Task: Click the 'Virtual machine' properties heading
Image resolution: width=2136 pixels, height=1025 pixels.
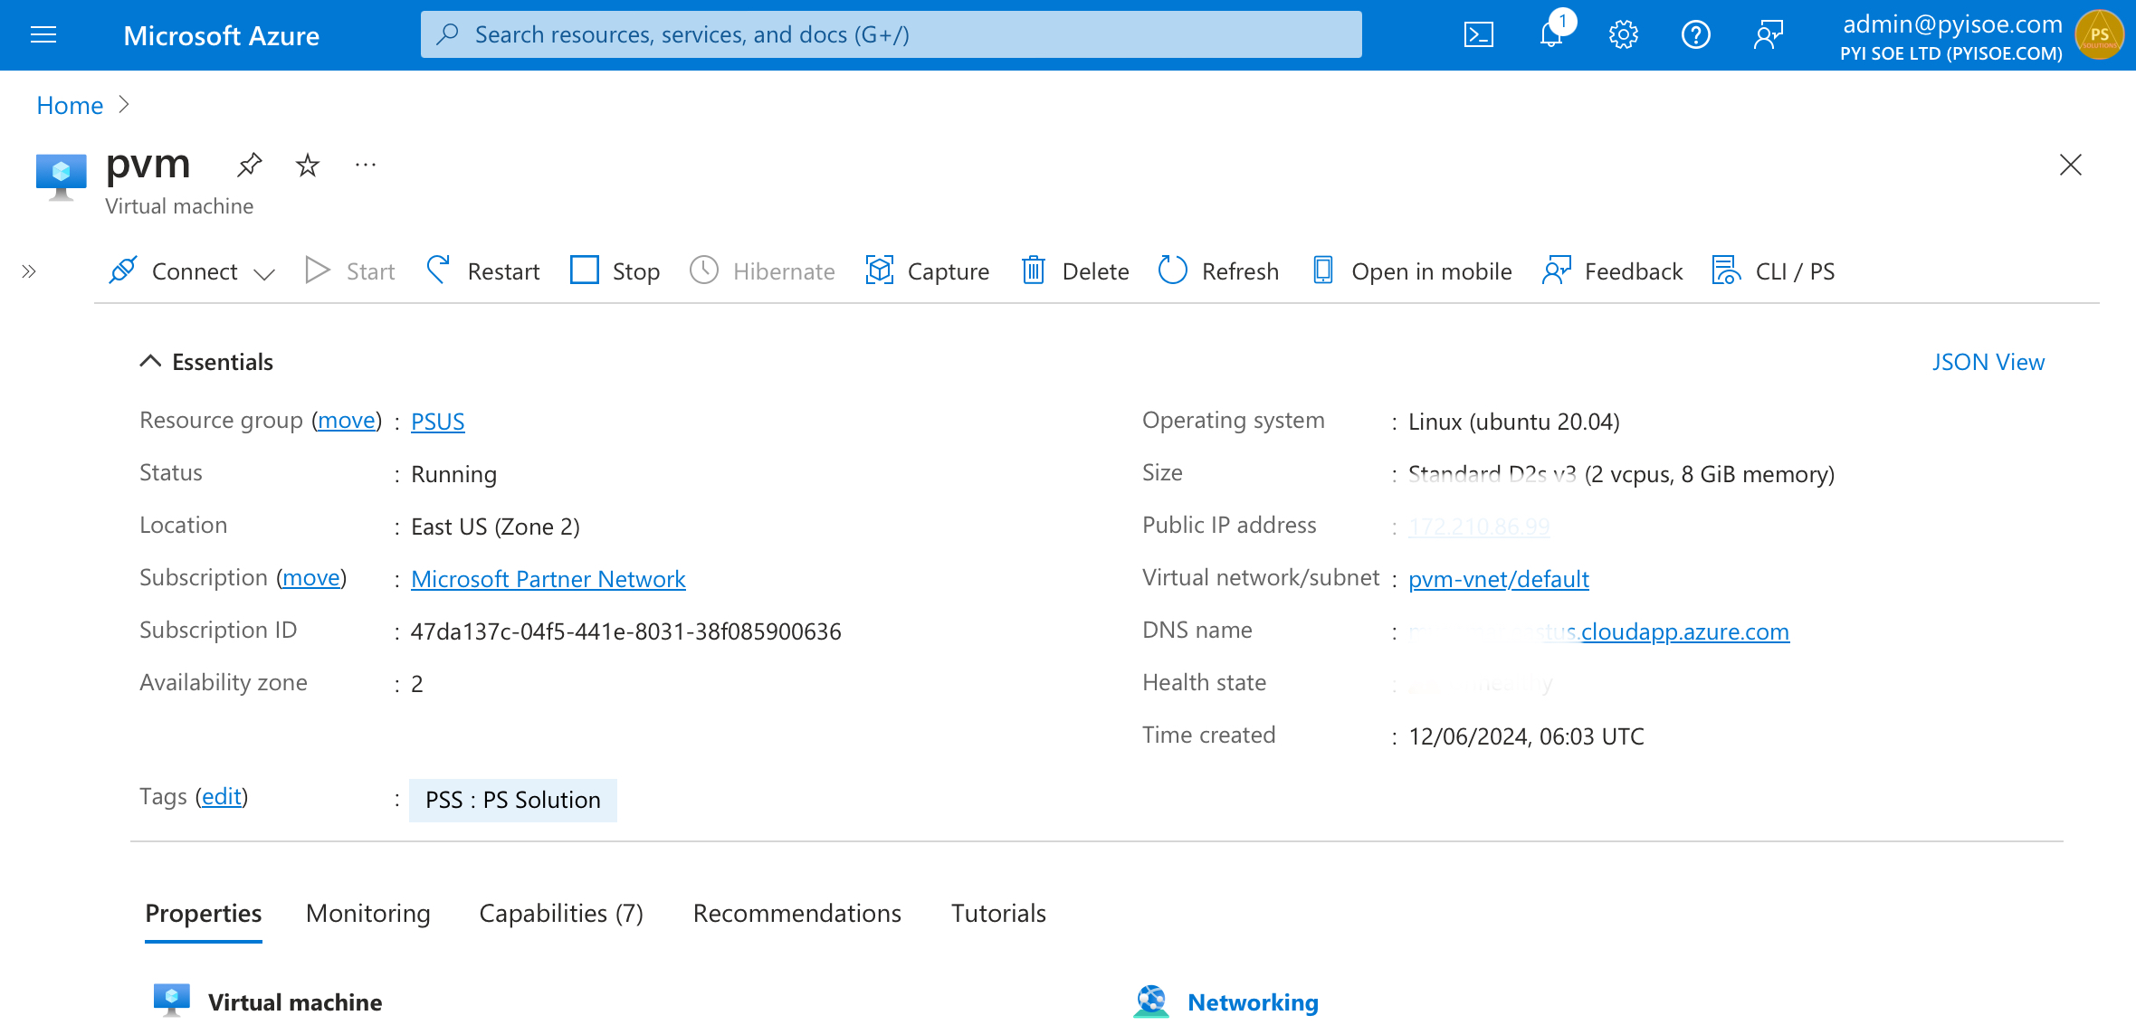Action: 295,1002
